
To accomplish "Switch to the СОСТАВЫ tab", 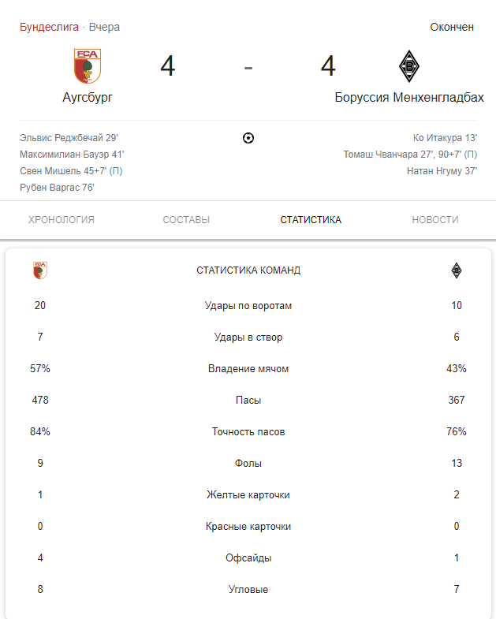I will coord(186,220).
